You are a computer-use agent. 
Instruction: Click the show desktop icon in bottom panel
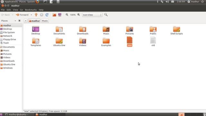[1, 115]
